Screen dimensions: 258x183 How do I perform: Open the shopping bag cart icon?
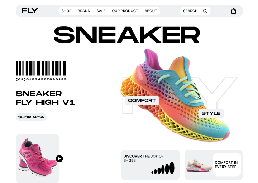234,11
